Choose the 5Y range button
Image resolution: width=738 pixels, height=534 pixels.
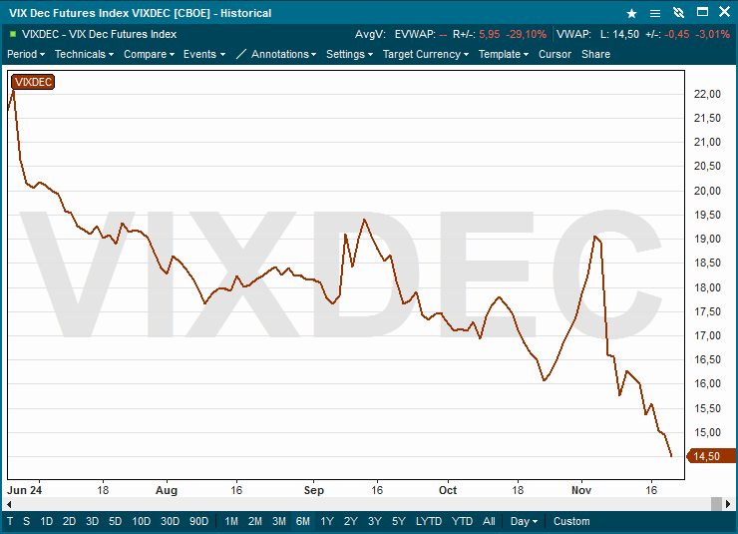tap(399, 521)
